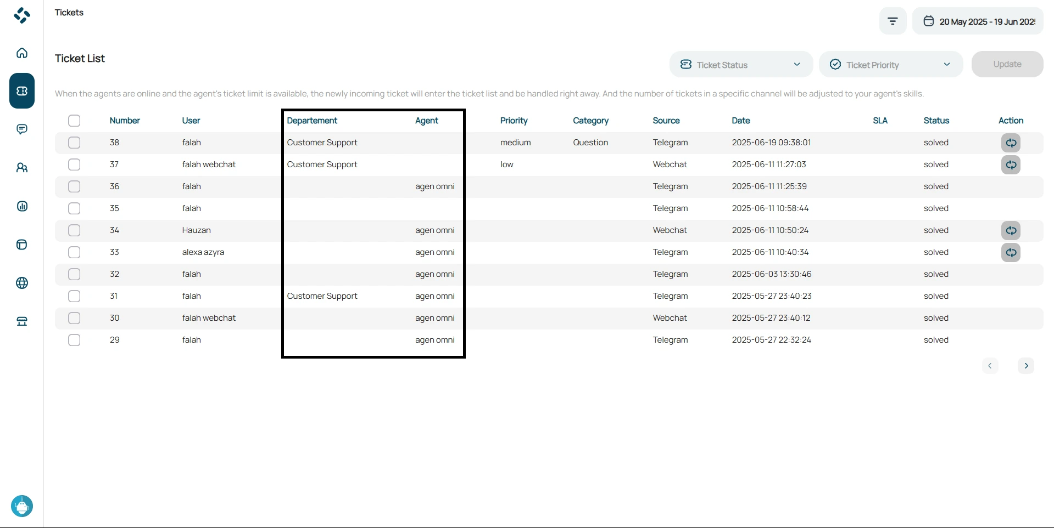Open the globe icon in sidebar
The width and height of the screenshot is (1054, 528).
[22, 283]
